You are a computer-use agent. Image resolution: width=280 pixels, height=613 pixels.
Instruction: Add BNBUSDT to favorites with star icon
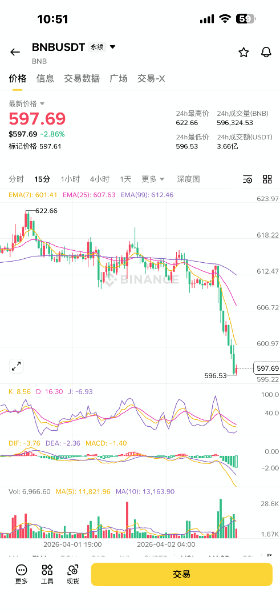244,52
